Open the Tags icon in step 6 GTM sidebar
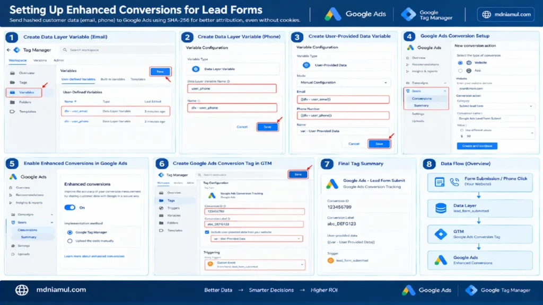 pos(161,200)
